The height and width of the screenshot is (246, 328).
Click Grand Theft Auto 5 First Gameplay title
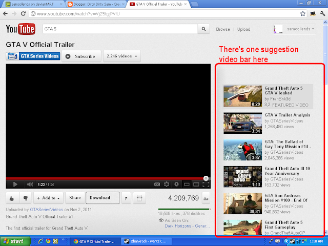[283, 224]
